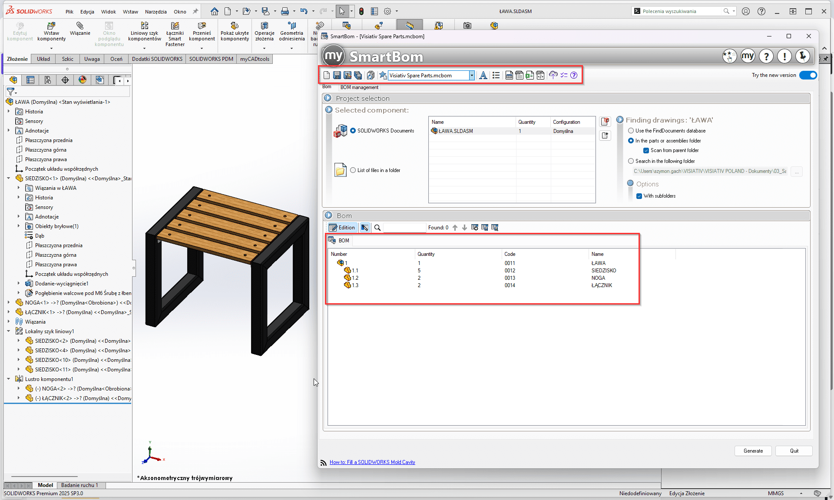Collapse the Lokalny szyk liniowy1 node
The image size is (834, 500).
(9, 331)
